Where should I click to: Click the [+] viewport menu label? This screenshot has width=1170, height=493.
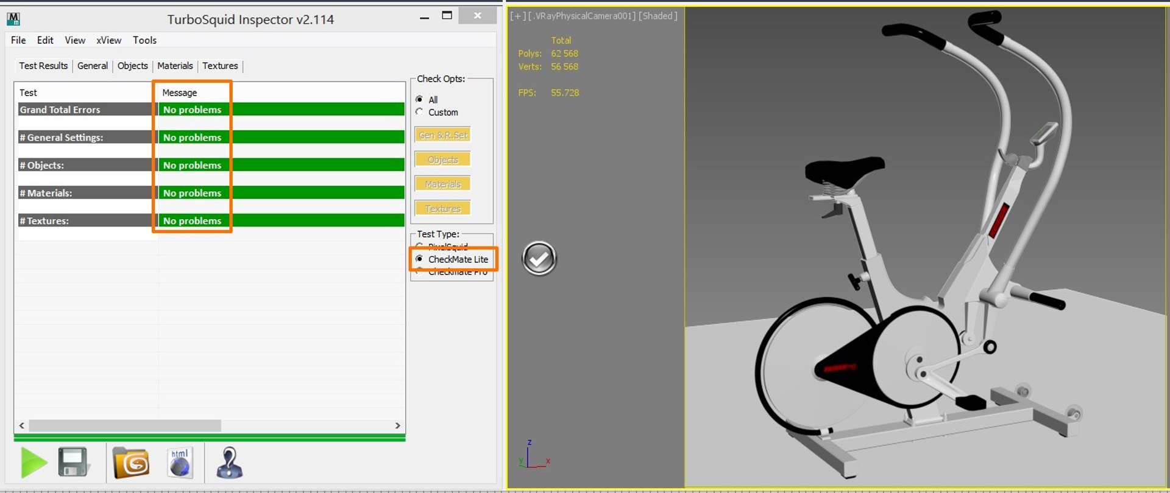[x=517, y=16]
